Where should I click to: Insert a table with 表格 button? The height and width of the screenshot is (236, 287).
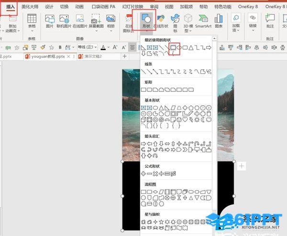click(x=32, y=23)
